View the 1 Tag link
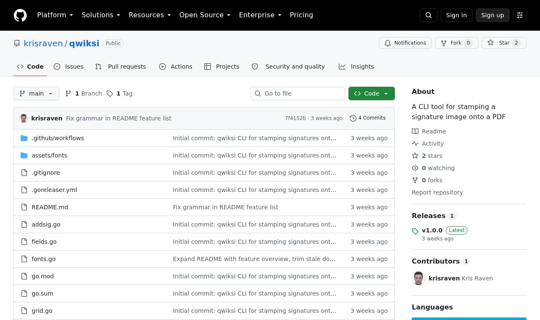 (x=119, y=93)
